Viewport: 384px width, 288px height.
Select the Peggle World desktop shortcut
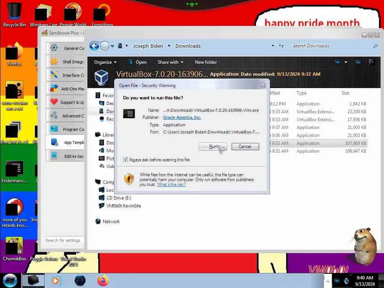[73, 14]
